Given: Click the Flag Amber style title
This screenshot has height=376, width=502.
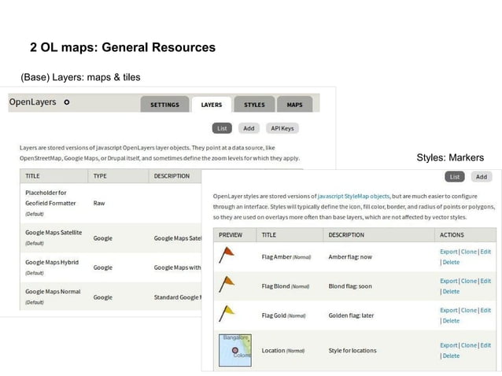Looking at the screenshot, I should click(x=277, y=256).
